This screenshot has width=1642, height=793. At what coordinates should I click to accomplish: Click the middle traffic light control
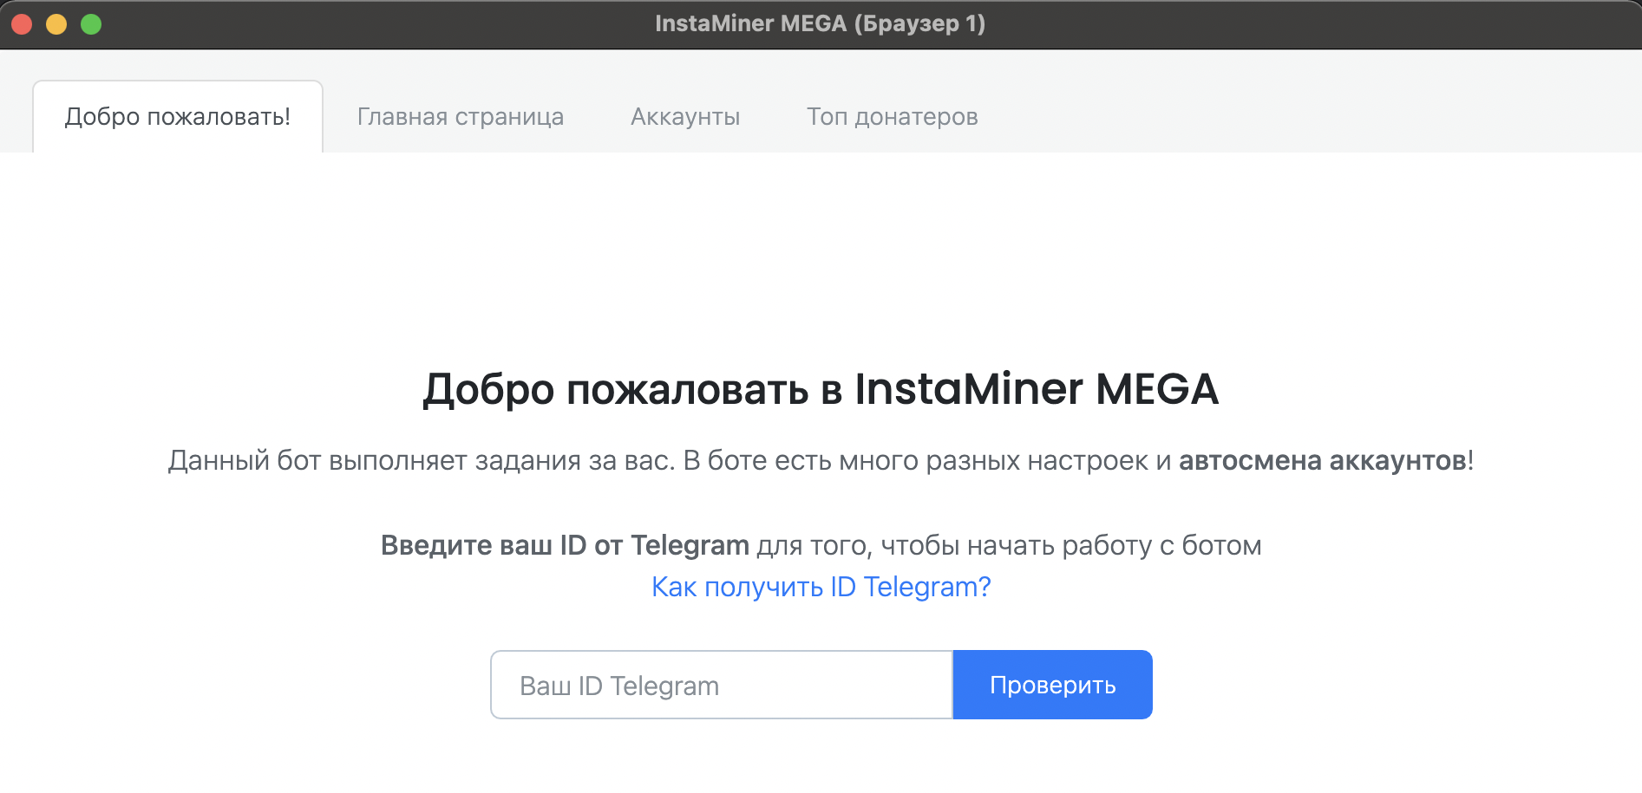point(56,24)
